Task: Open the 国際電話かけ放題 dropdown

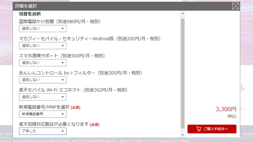Action: (43, 28)
